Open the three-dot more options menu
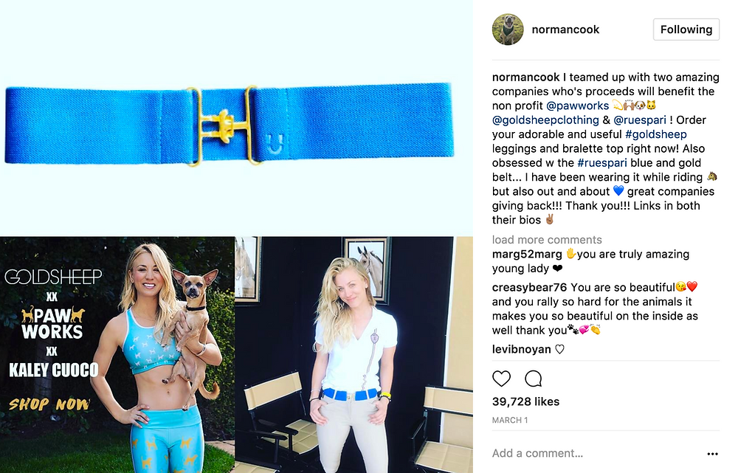 click(x=712, y=454)
